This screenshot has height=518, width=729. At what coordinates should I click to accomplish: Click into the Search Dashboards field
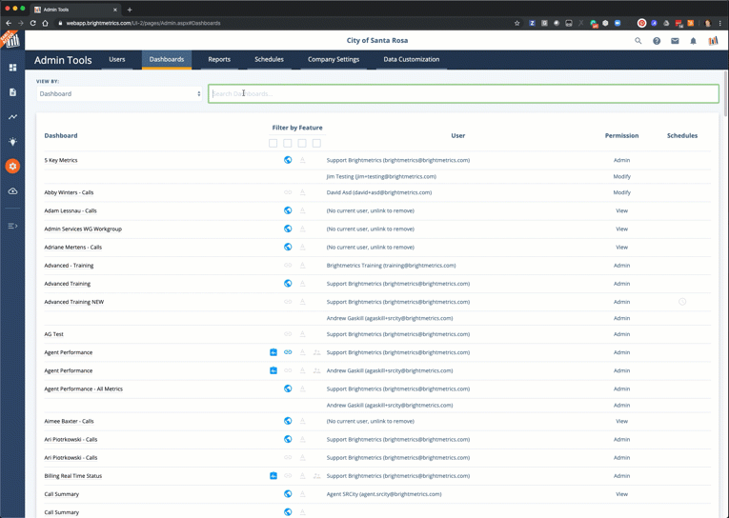point(463,94)
